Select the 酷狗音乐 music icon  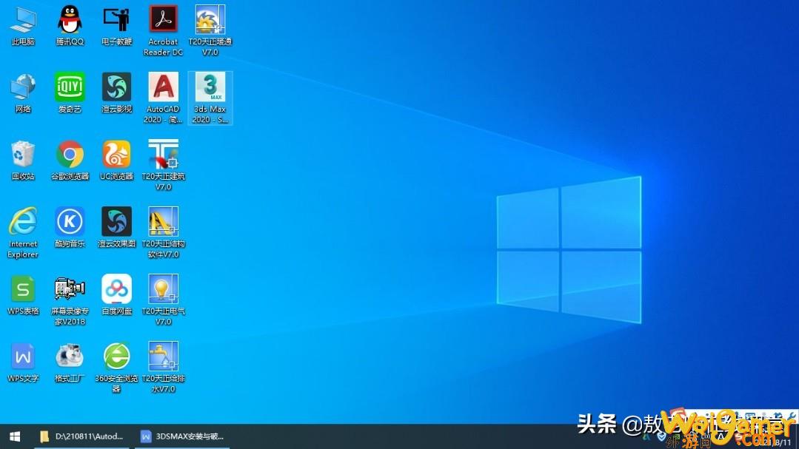coord(70,228)
